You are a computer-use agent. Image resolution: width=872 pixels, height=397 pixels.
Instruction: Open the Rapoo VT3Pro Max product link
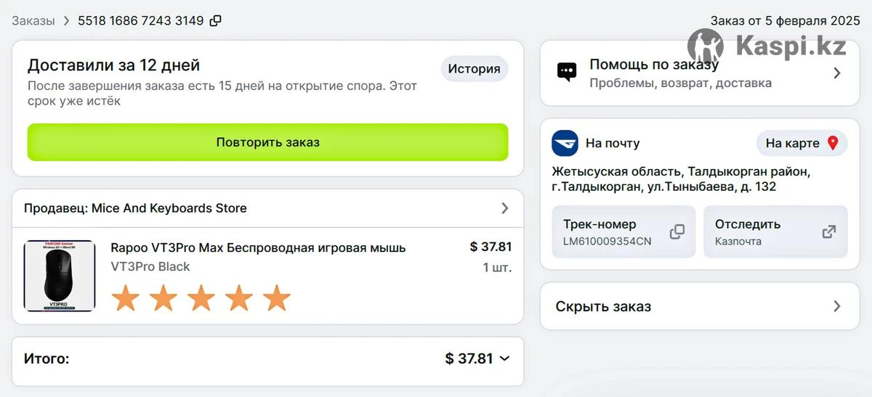click(258, 247)
